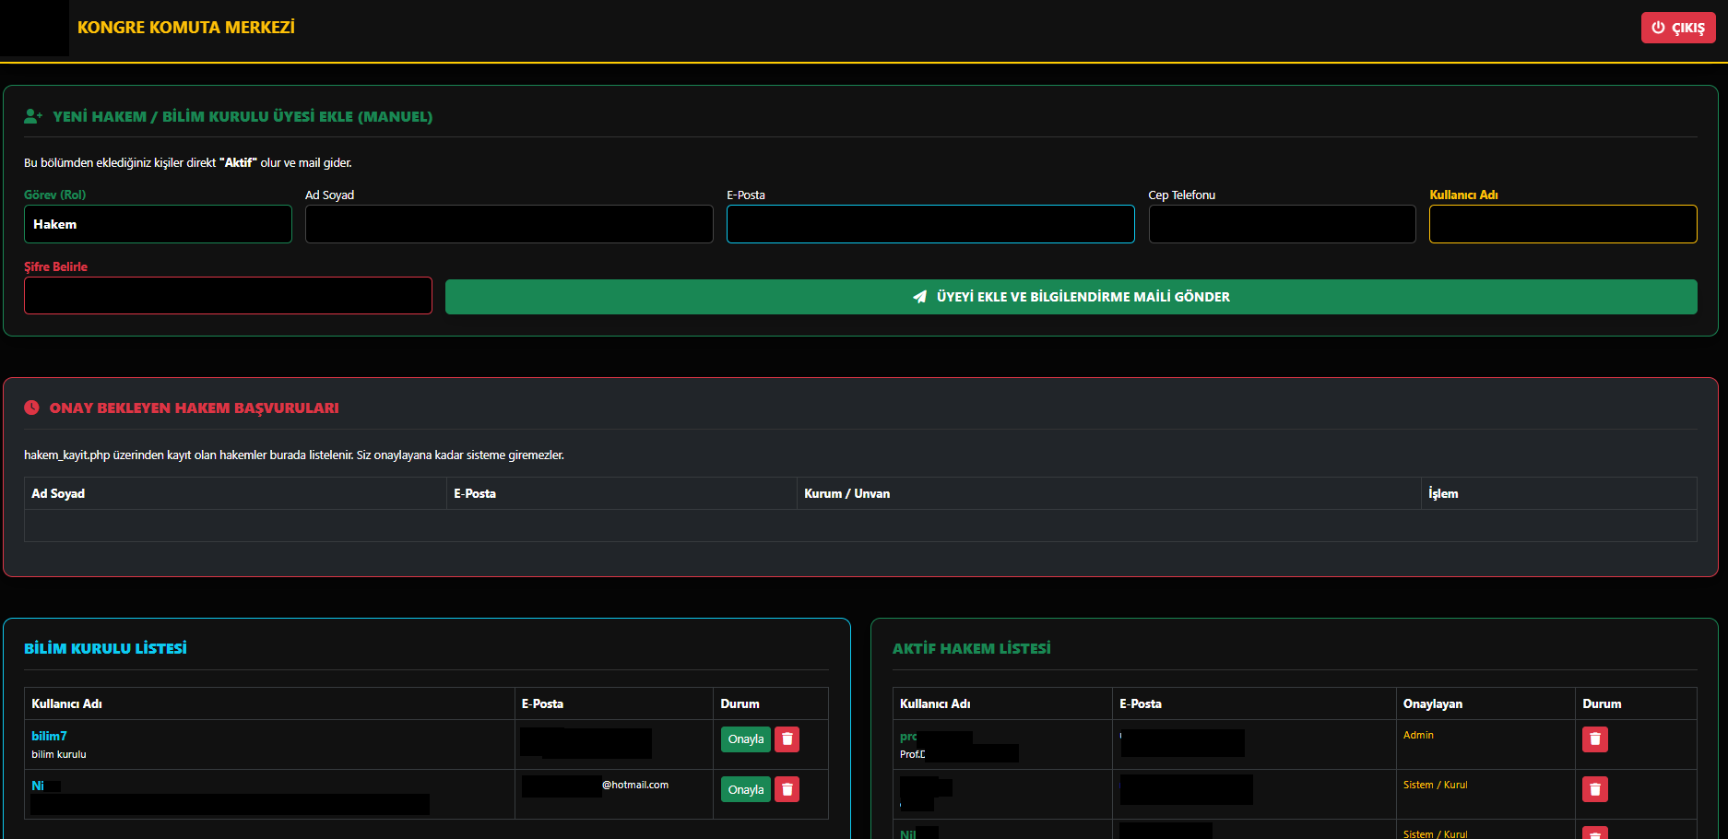Click trash icon in the hotmail.com row

pos(787,789)
